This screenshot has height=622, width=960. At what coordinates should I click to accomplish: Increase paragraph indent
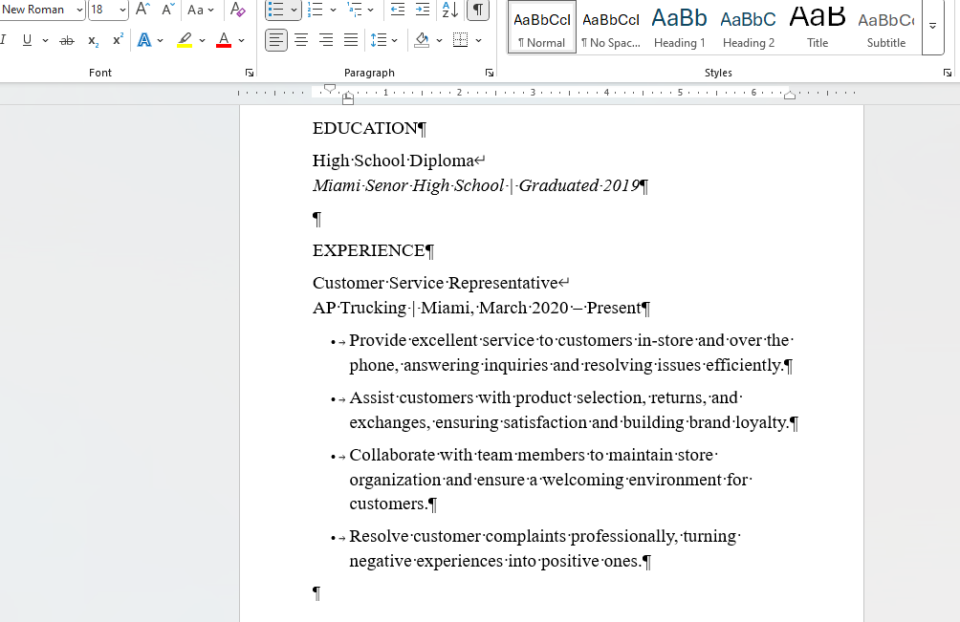[x=423, y=10]
